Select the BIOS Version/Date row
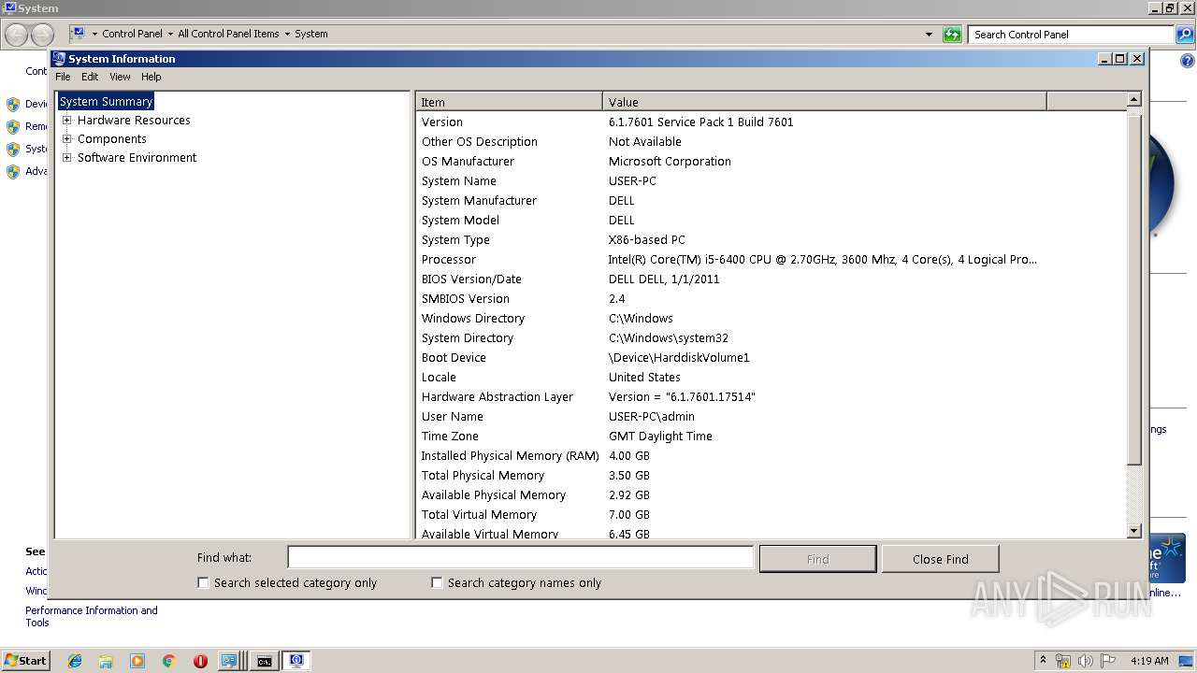The width and height of the screenshot is (1197, 673). (772, 279)
